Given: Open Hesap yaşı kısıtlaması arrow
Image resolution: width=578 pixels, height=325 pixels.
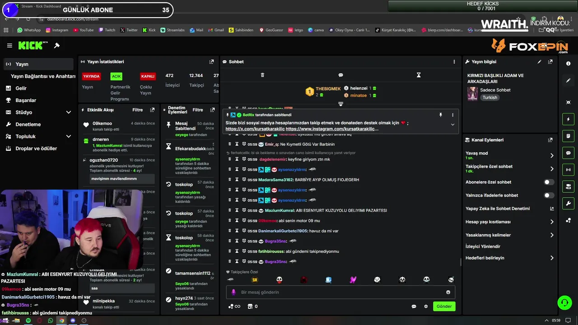Looking at the screenshot, I should (552, 222).
